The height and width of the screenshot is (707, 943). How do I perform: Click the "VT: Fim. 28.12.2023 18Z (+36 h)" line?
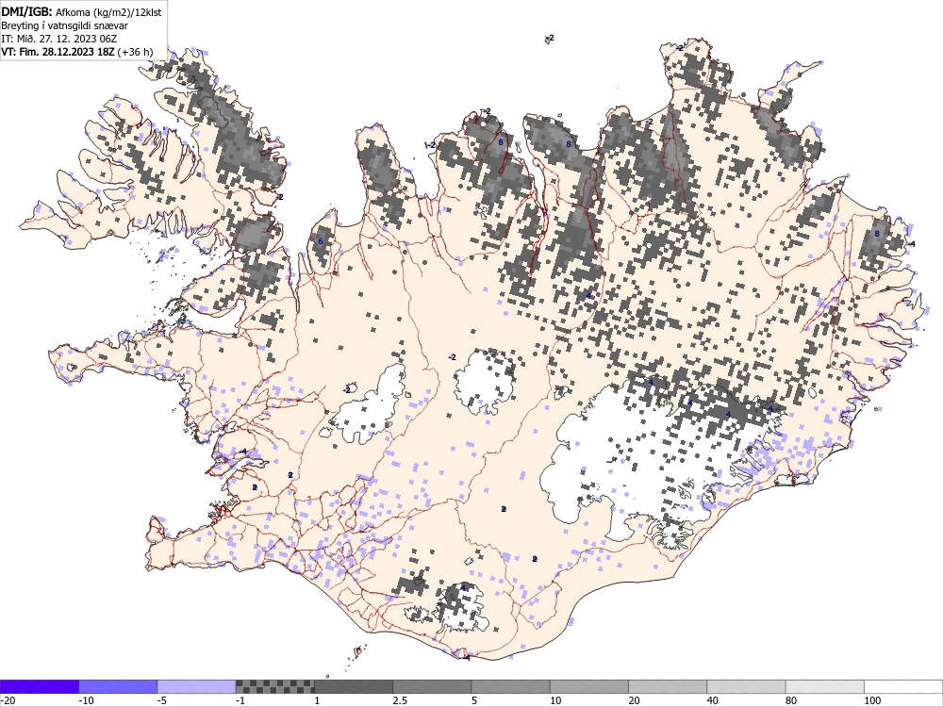click(77, 52)
